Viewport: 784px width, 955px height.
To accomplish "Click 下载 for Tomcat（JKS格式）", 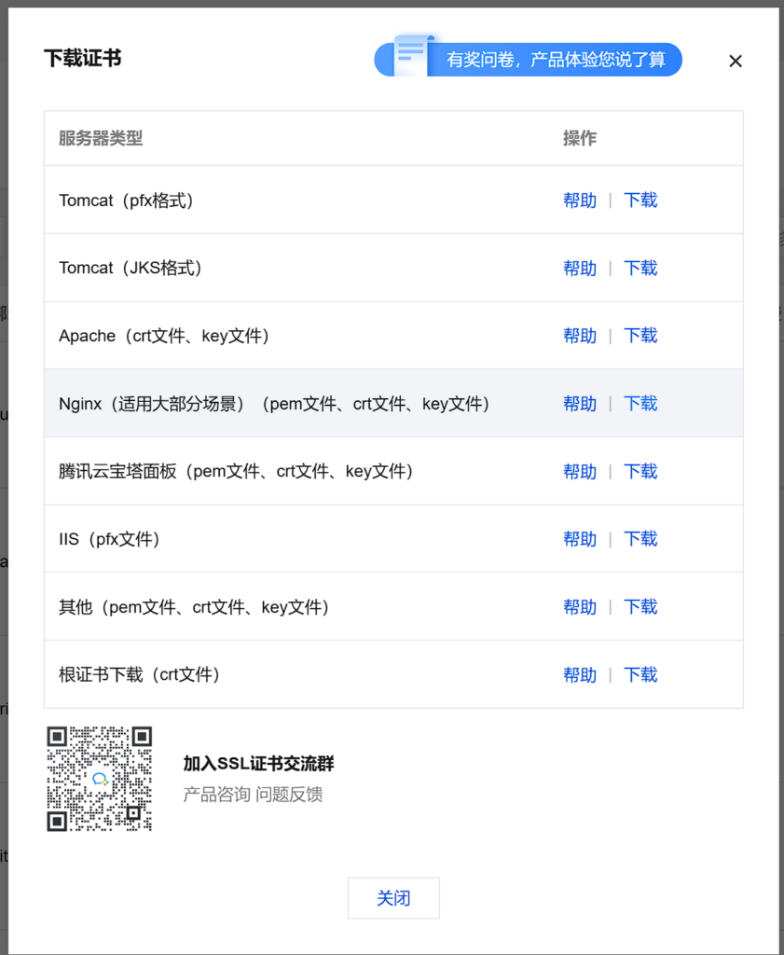I will [640, 268].
